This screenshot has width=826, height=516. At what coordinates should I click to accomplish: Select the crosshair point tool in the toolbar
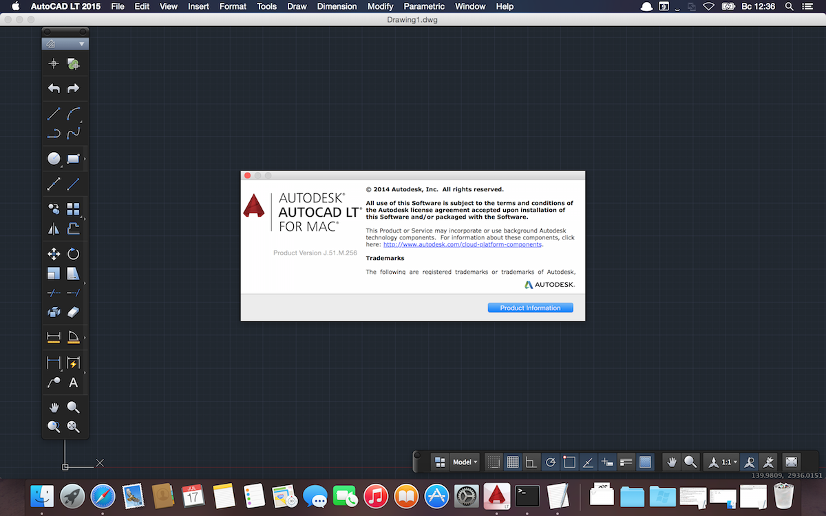pyautogui.click(x=54, y=64)
